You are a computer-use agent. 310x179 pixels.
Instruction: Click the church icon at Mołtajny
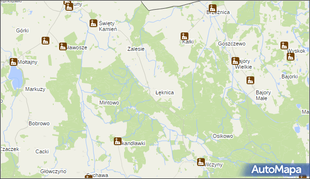(14, 62)
